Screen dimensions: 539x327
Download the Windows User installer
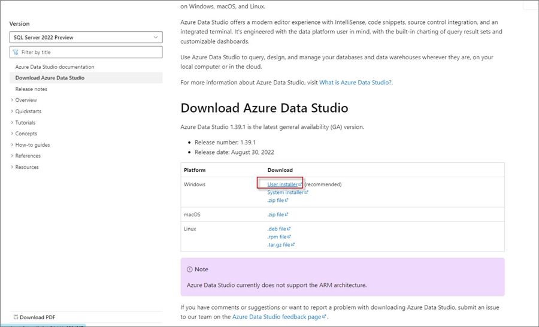pyautogui.click(x=283, y=184)
